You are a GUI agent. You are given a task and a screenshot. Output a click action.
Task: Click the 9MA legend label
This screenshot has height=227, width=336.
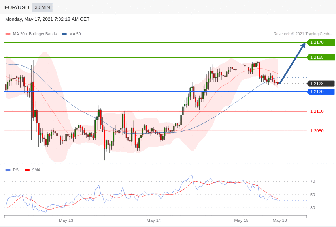tap(36, 170)
